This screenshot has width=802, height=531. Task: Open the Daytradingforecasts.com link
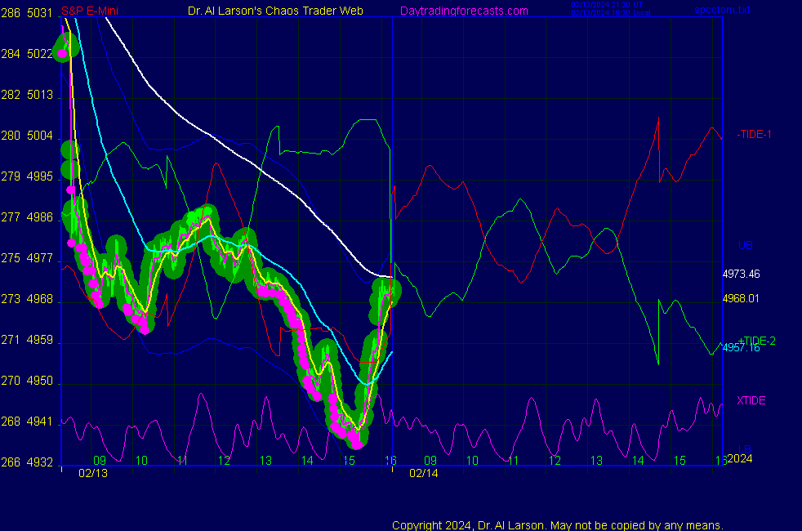(x=463, y=11)
